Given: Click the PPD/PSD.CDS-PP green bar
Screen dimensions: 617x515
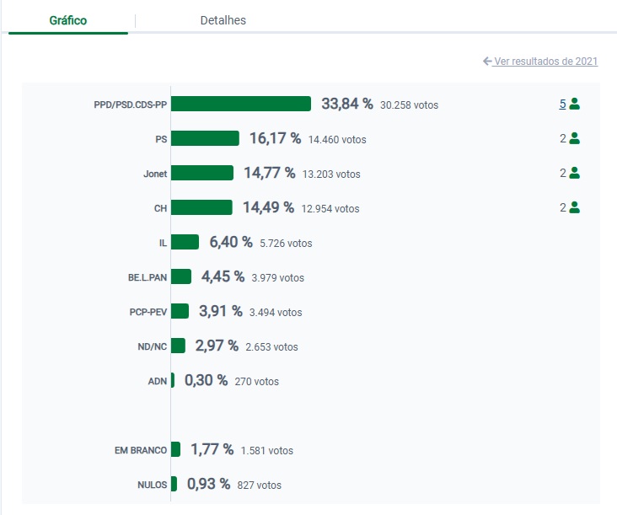Looking at the screenshot, I should pyautogui.click(x=241, y=104).
